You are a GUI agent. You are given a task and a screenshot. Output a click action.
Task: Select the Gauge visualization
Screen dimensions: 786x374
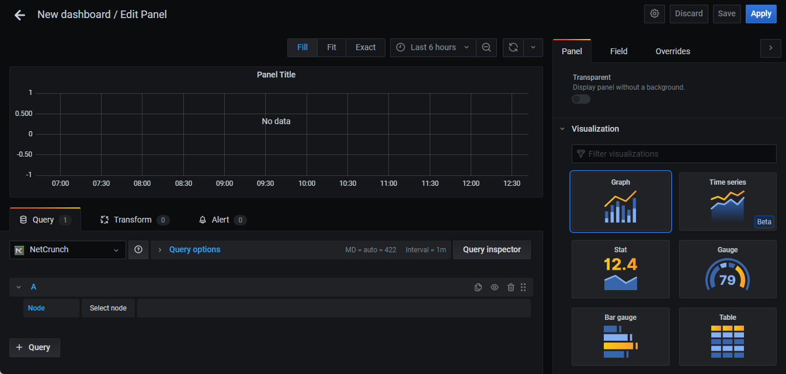(728, 269)
